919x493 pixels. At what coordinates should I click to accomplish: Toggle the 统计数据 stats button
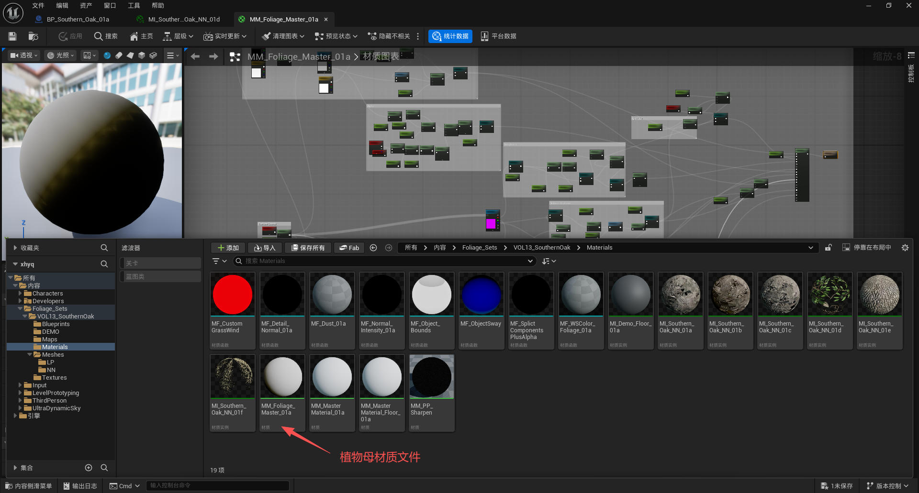[x=450, y=36]
